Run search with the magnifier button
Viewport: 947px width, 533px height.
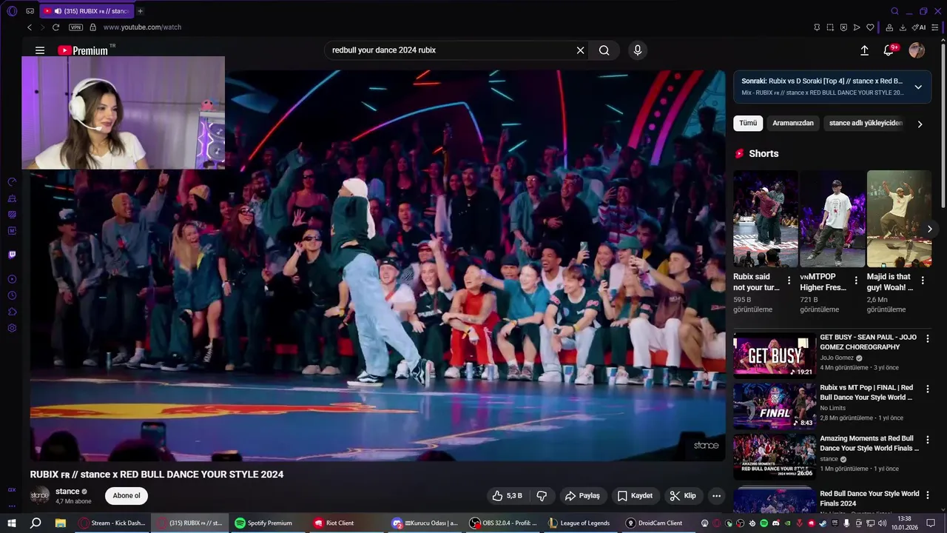click(x=604, y=50)
